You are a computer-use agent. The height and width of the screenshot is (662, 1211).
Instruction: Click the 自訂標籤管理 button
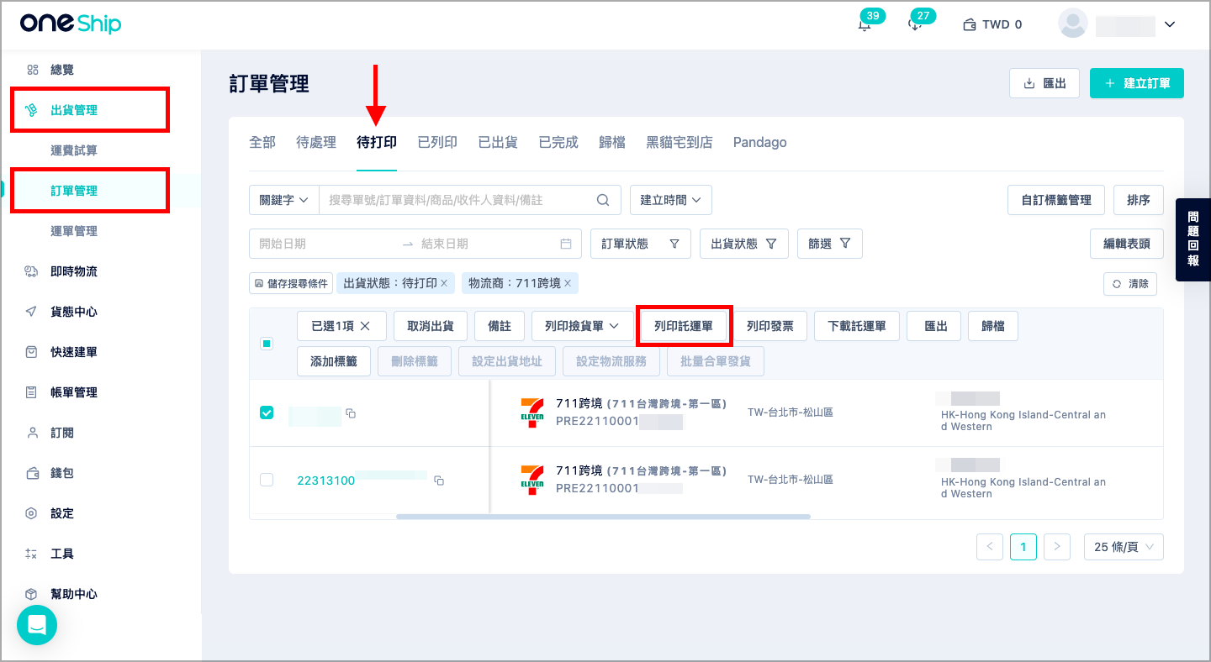pyautogui.click(x=1056, y=200)
